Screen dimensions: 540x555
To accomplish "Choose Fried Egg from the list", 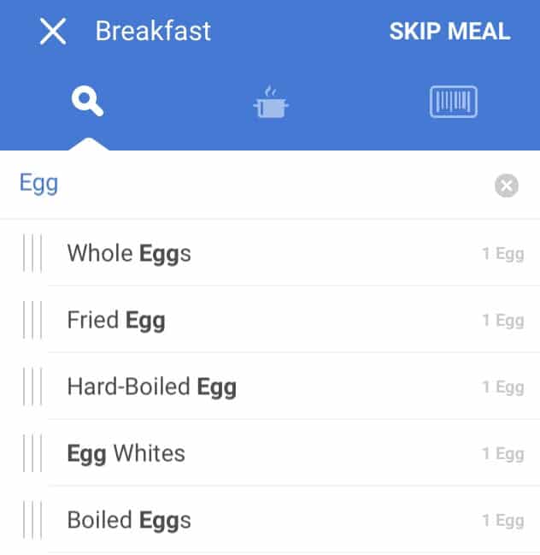I will click(116, 320).
